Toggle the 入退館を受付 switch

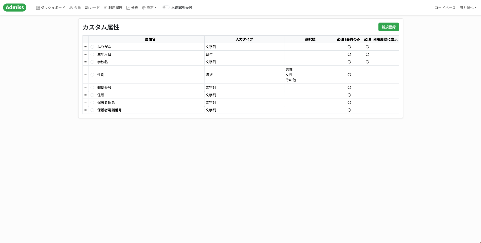pyautogui.click(x=166, y=8)
